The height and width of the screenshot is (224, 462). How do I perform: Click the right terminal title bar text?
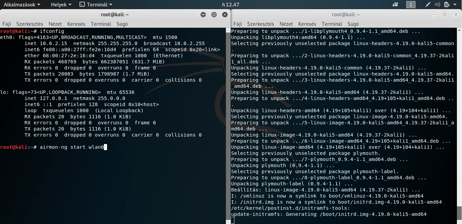click(x=346, y=15)
